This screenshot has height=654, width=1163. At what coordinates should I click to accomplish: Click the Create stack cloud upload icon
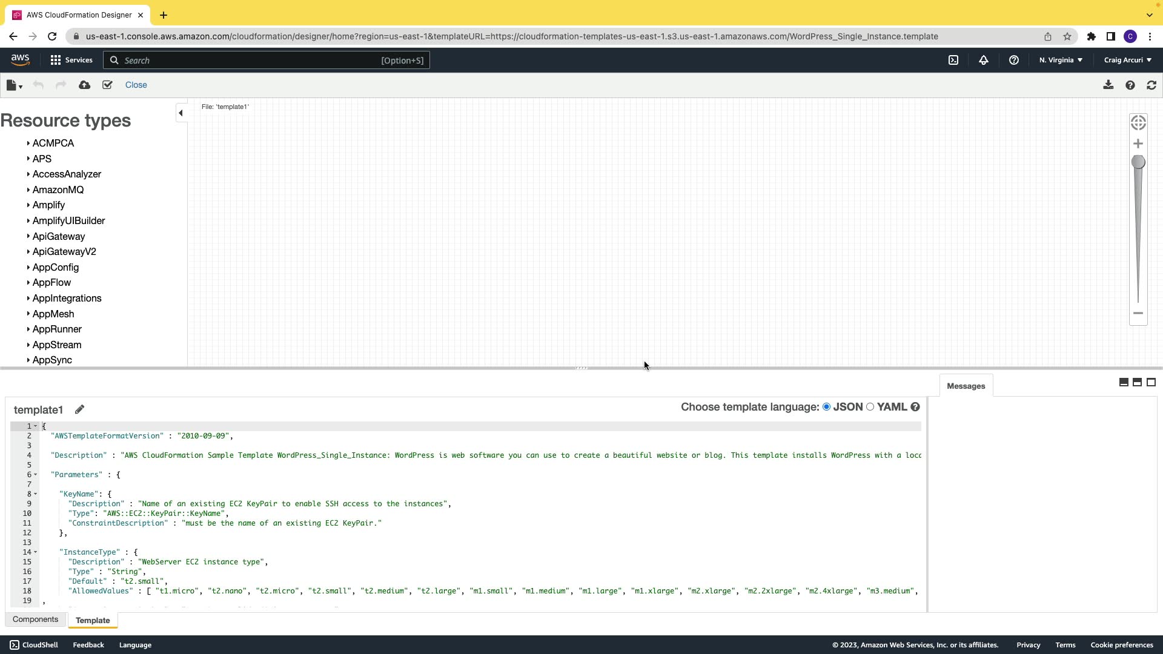tap(85, 85)
